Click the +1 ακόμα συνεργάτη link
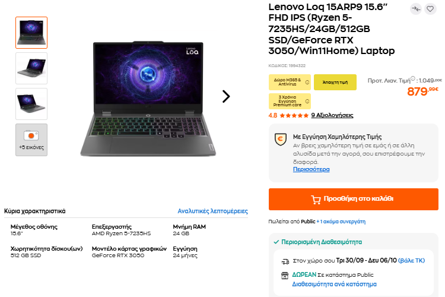445x297 pixels. [341, 222]
